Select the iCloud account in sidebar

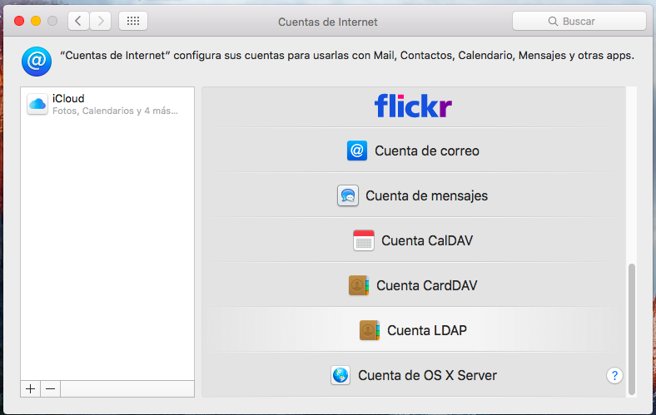[x=107, y=104]
